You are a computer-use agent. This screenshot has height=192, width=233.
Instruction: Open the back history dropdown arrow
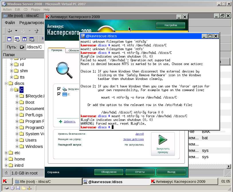[16, 31]
